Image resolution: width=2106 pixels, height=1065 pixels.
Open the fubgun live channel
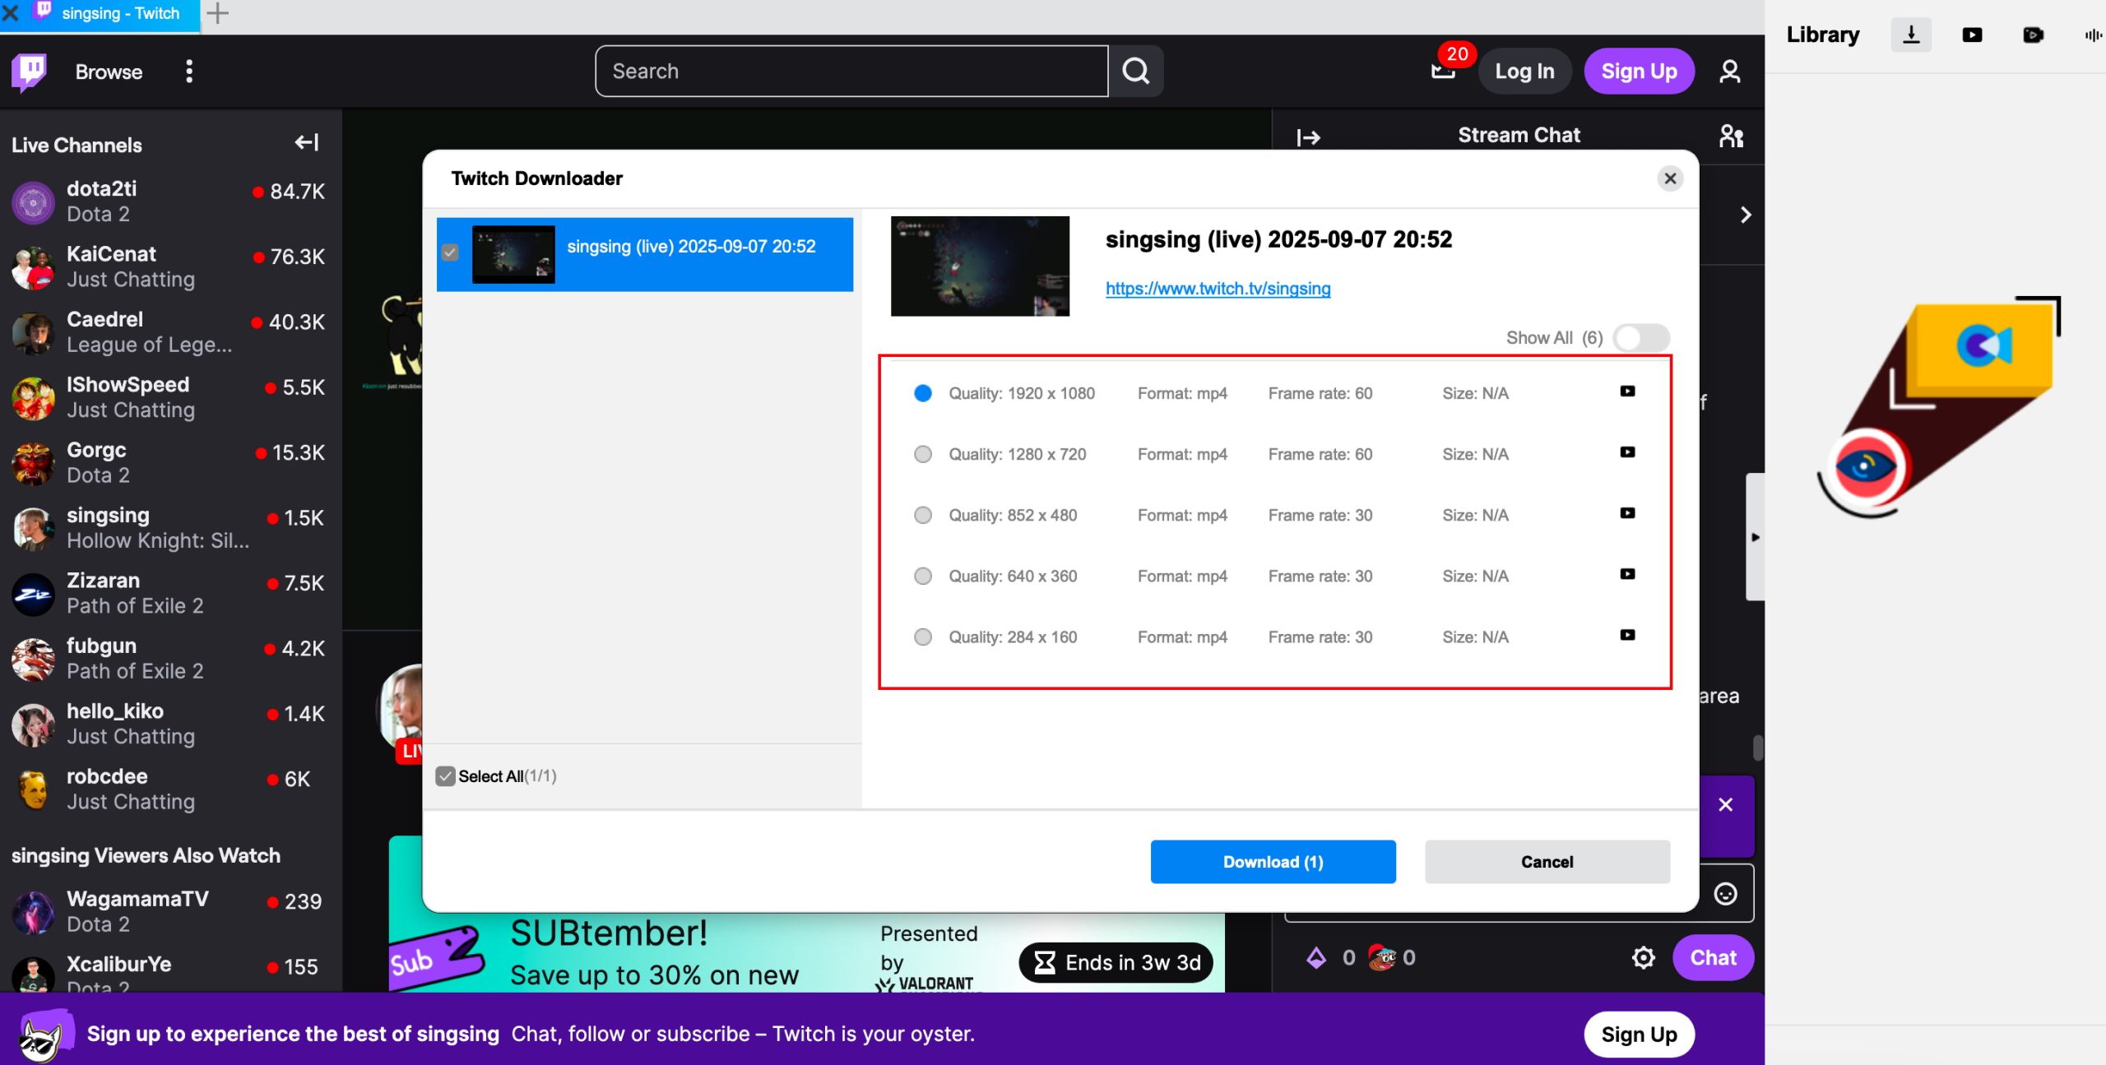click(170, 658)
